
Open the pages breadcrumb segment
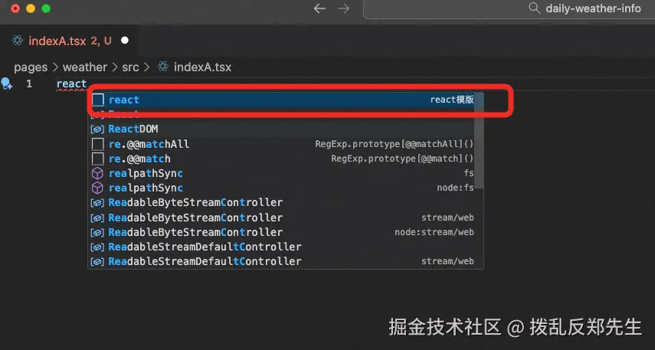tap(31, 67)
